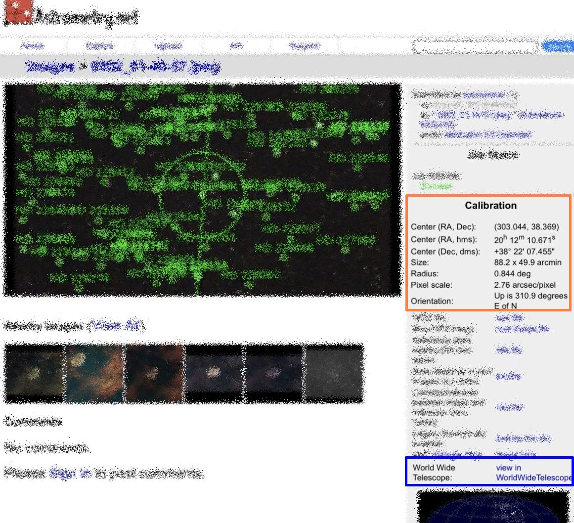Select the RA value '20h 12m 10.671s'
Screen dimensions: 574x523
[525, 239]
